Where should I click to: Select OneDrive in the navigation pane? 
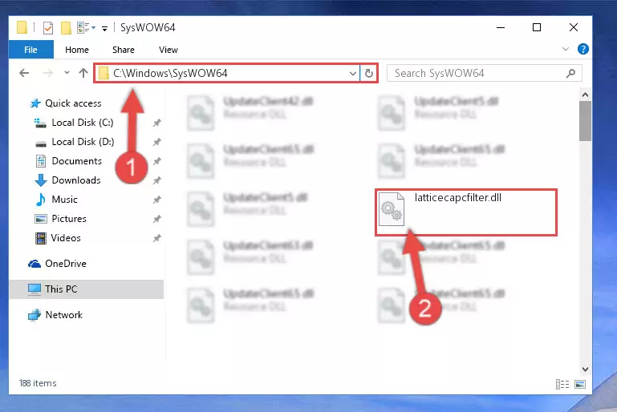pos(65,264)
